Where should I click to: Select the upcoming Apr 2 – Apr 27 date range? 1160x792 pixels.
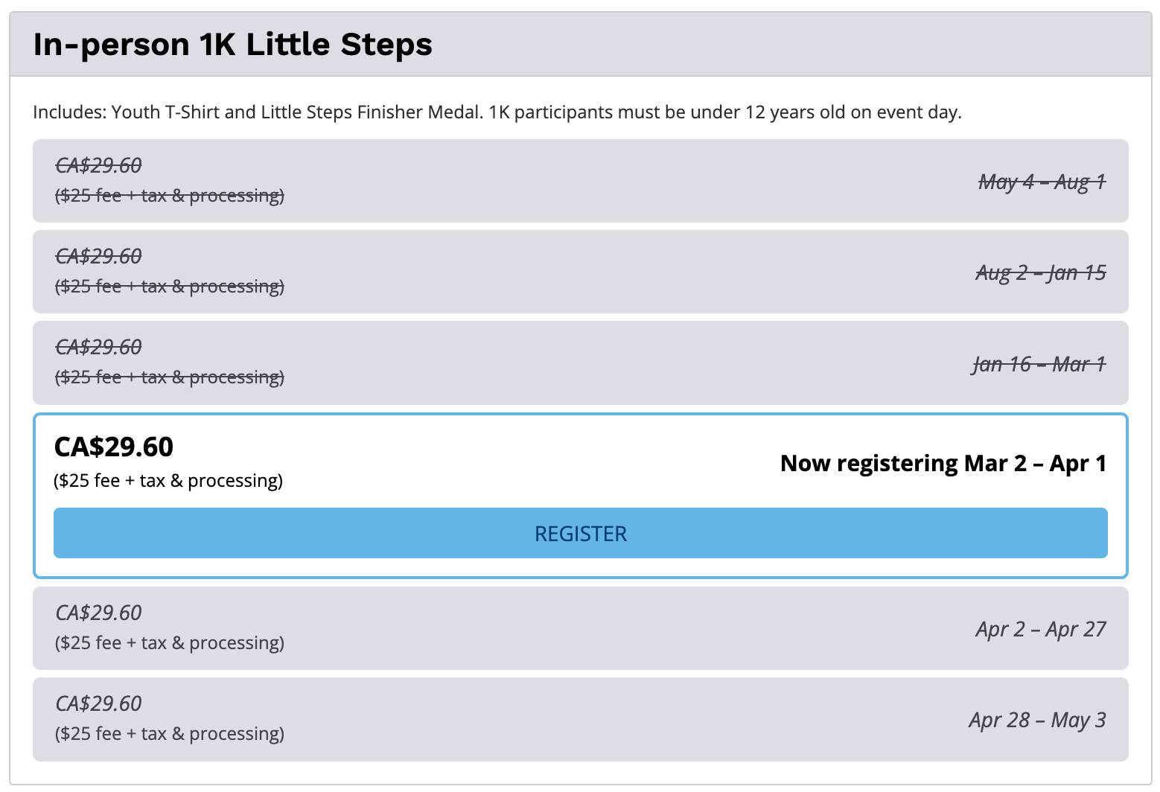[1040, 629]
